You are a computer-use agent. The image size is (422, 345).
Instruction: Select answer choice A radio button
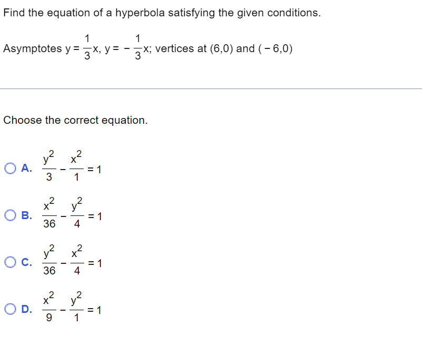(x=9, y=169)
